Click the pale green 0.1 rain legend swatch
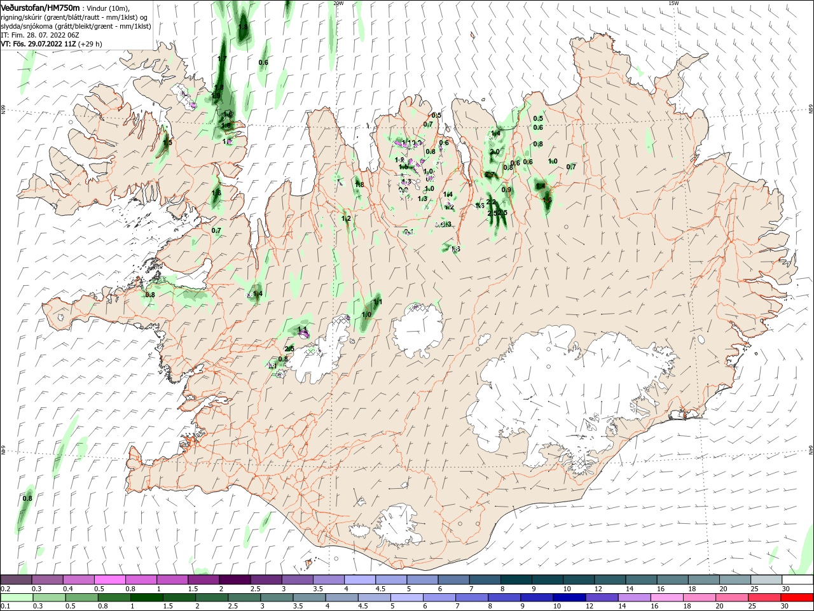This screenshot has height=611, width=814. (17, 598)
